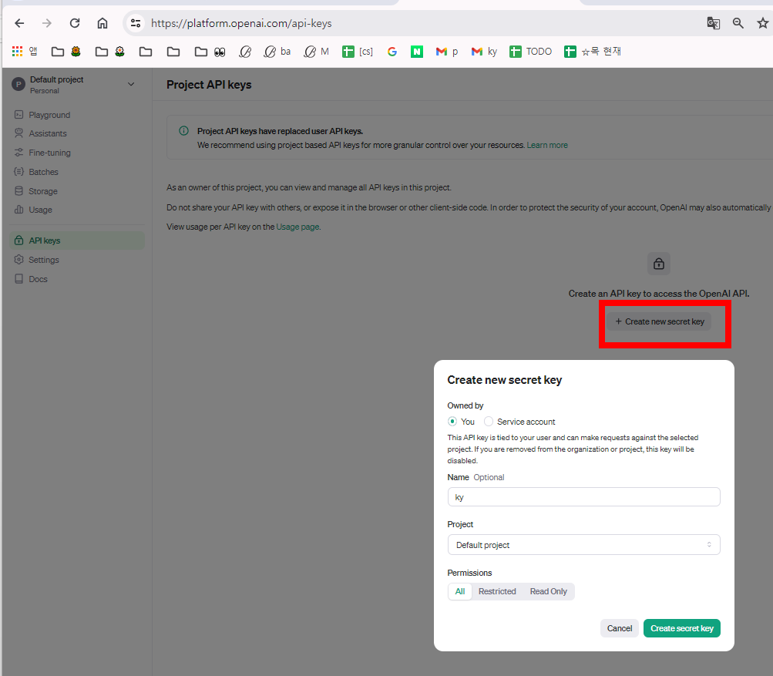This screenshot has height=676, width=773.
Task: Open the Usage page link
Action: tap(297, 227)
